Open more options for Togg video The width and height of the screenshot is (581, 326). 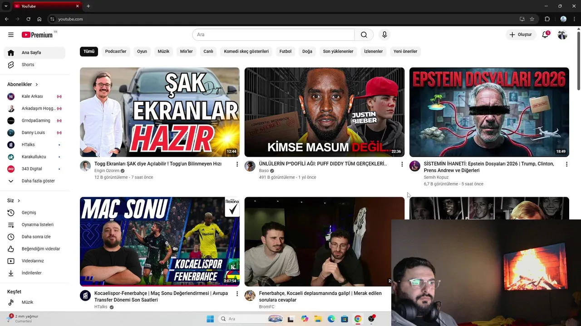[237, 164]
